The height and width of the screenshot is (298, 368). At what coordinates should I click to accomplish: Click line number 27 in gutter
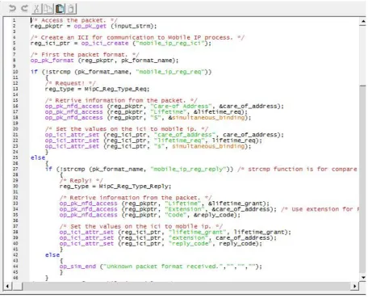tap(15, 170)
